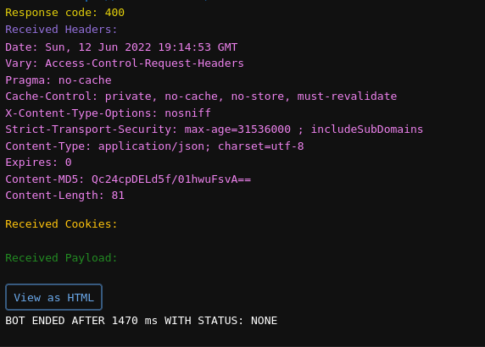
Task: Click the Vary: Access-Control-Request-Headers line
Action: pos(125,63)
